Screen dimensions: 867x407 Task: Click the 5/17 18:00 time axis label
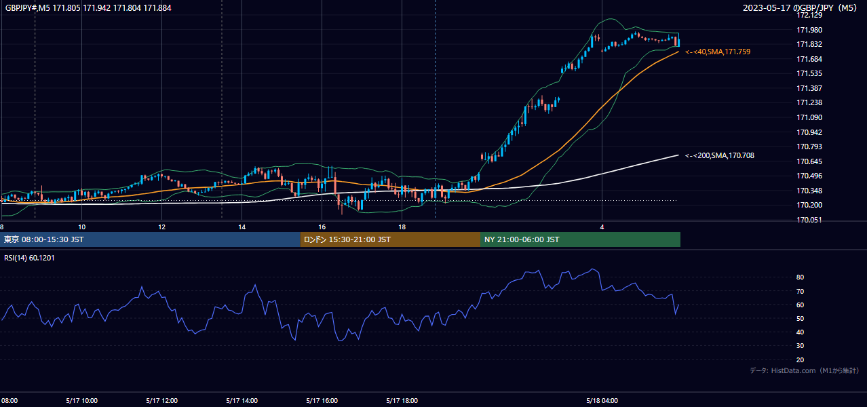point(402,400)
